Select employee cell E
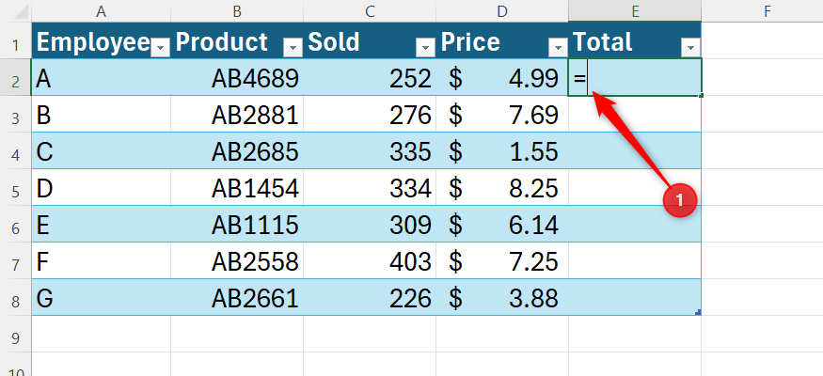The height and width of the screenshot is (376, 823). coord(102,224)
